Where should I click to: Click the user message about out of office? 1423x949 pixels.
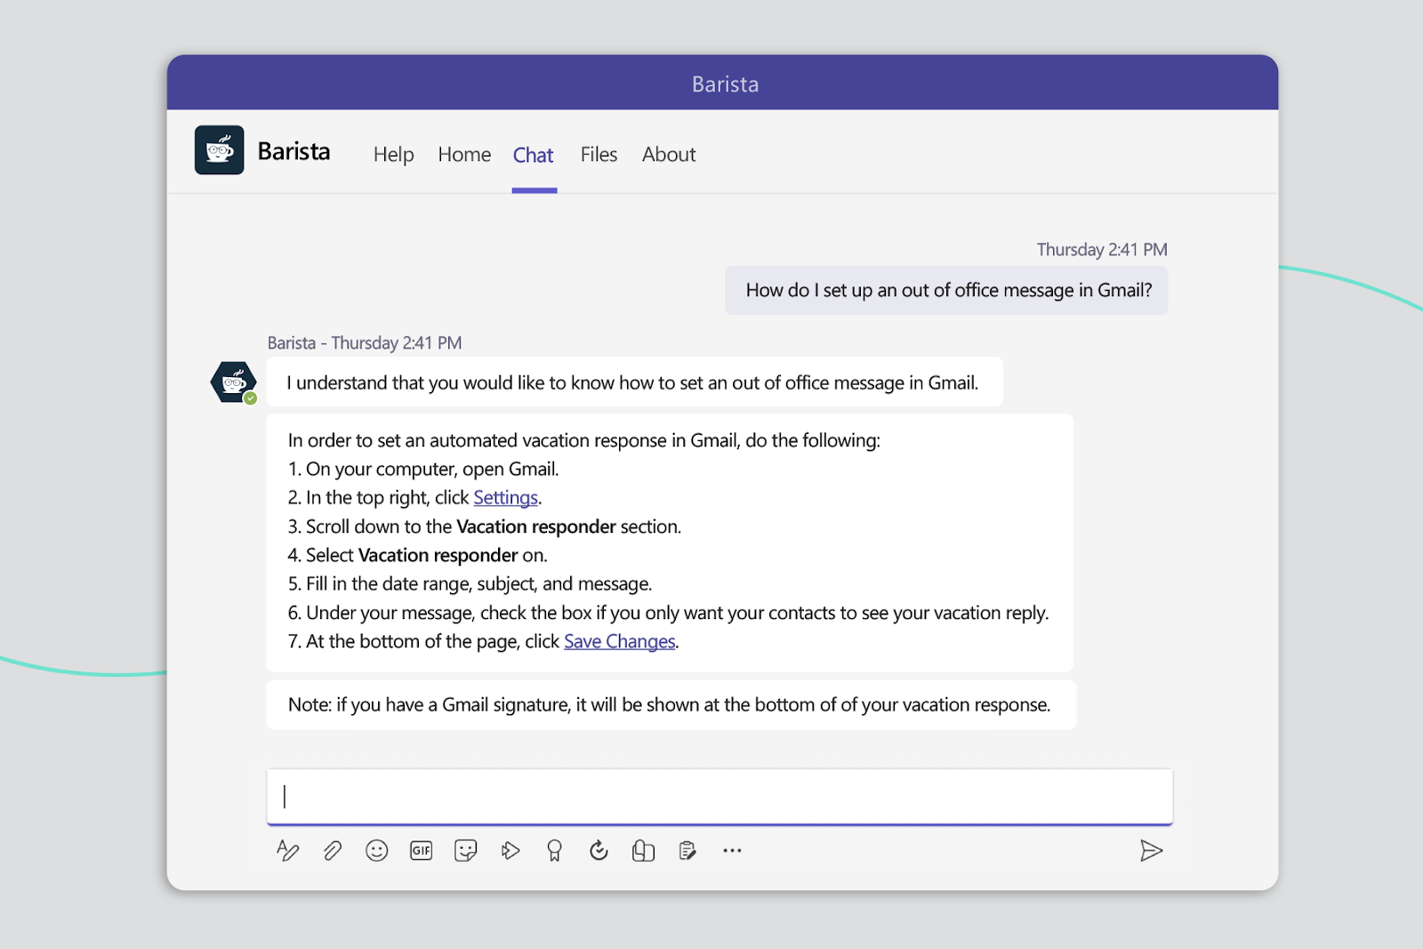[946, 291]
